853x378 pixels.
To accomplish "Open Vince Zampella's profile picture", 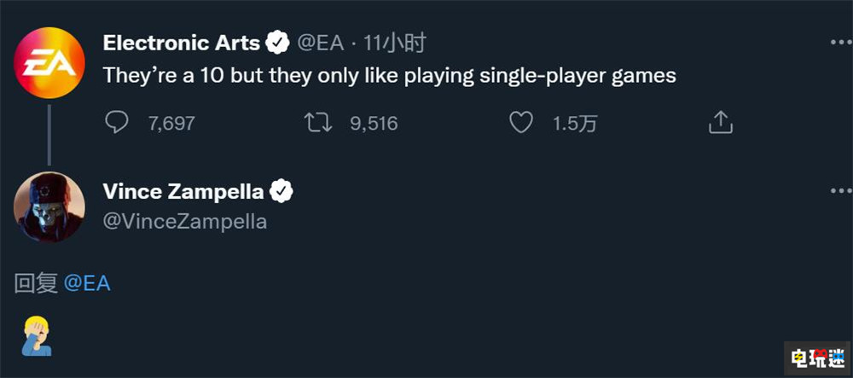I will (x=49, y=205).
